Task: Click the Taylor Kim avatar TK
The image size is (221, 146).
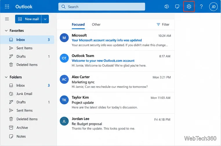Action: click(x=64, y=100)
